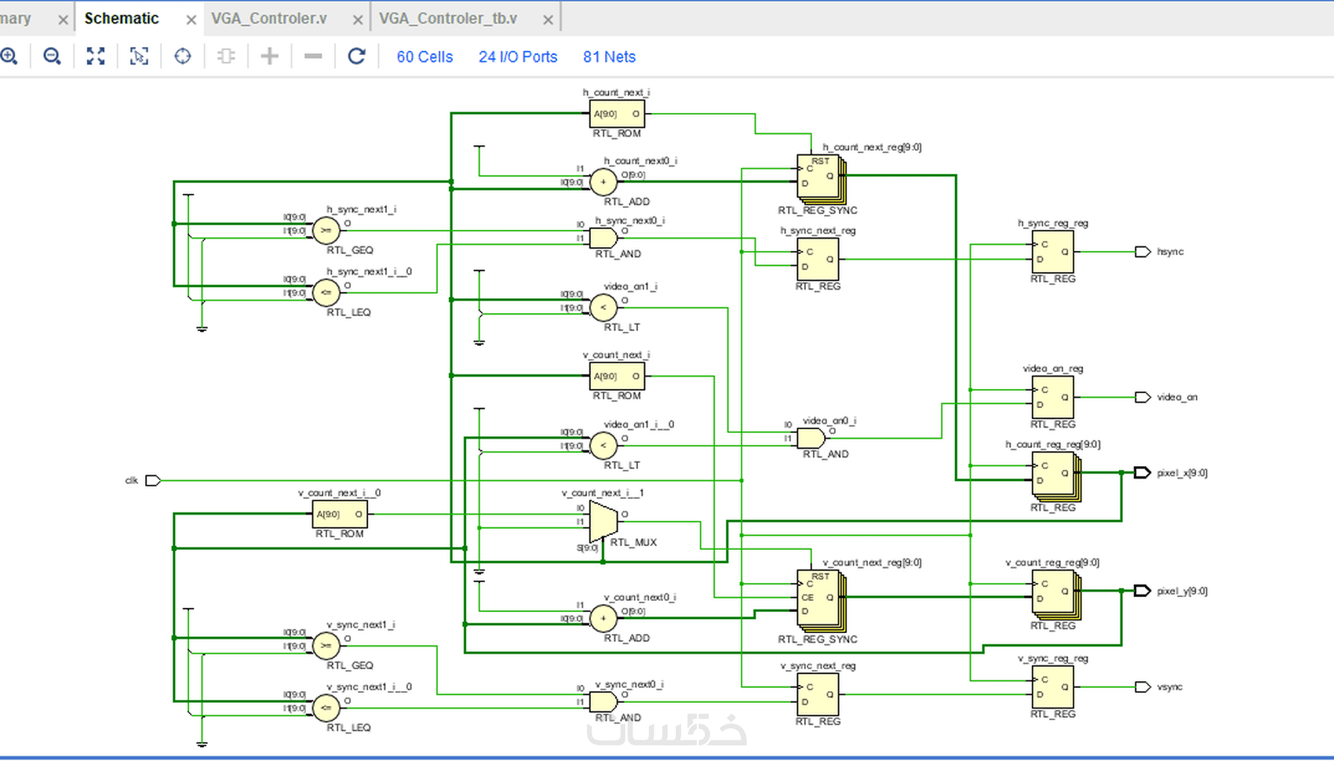Click the toggle autohide pins icon

[226, 56]
